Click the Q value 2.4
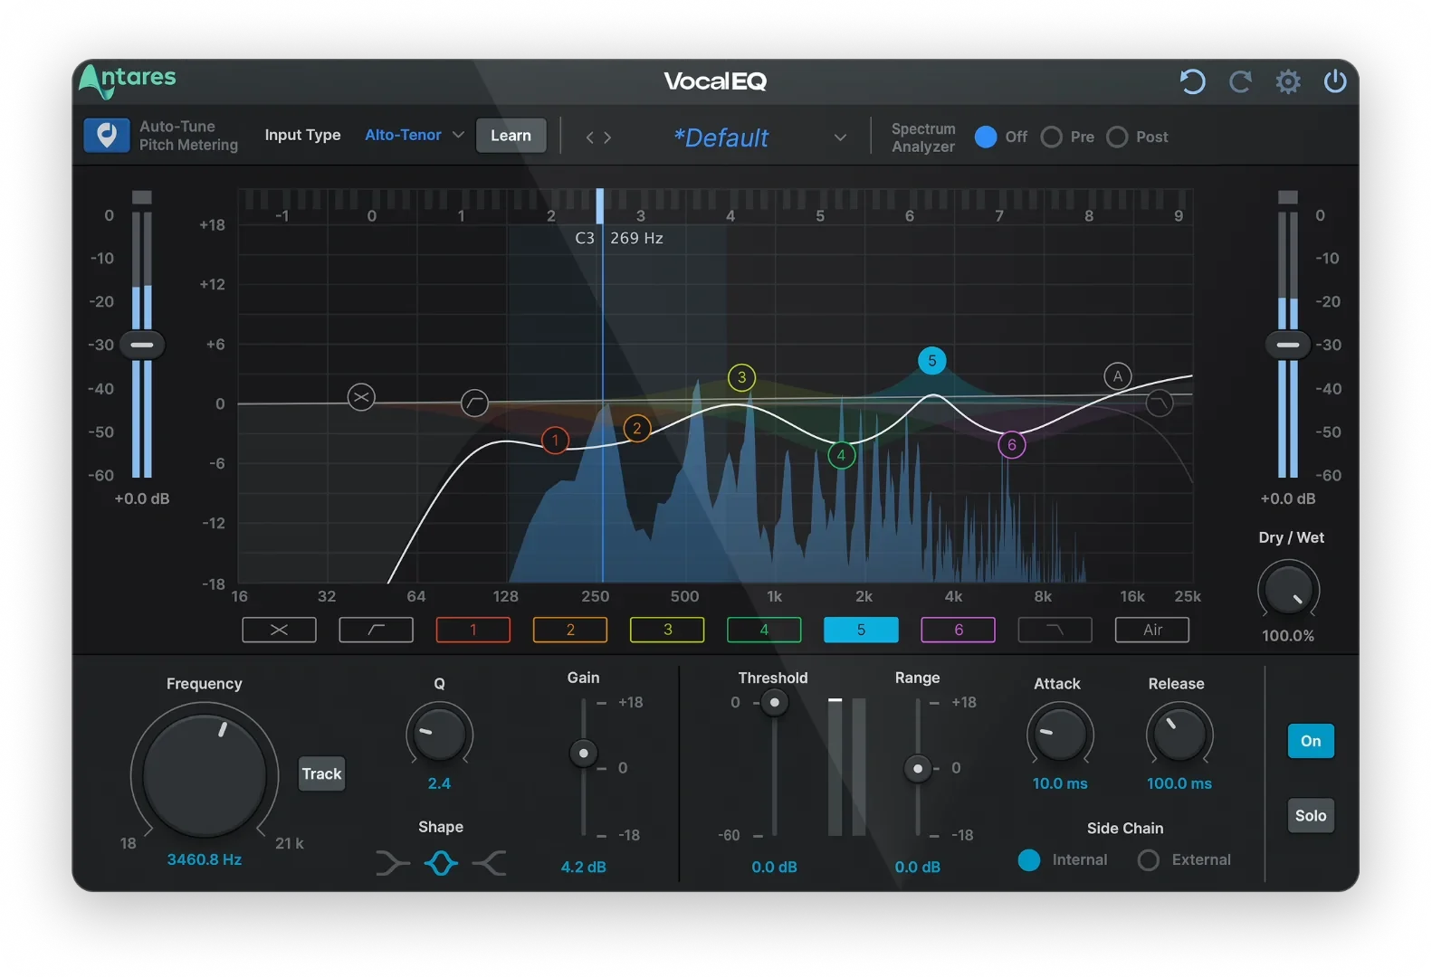 (439, 783)
